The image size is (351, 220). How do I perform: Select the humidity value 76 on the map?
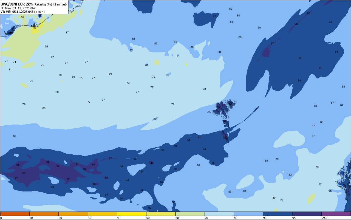(46, 47)
